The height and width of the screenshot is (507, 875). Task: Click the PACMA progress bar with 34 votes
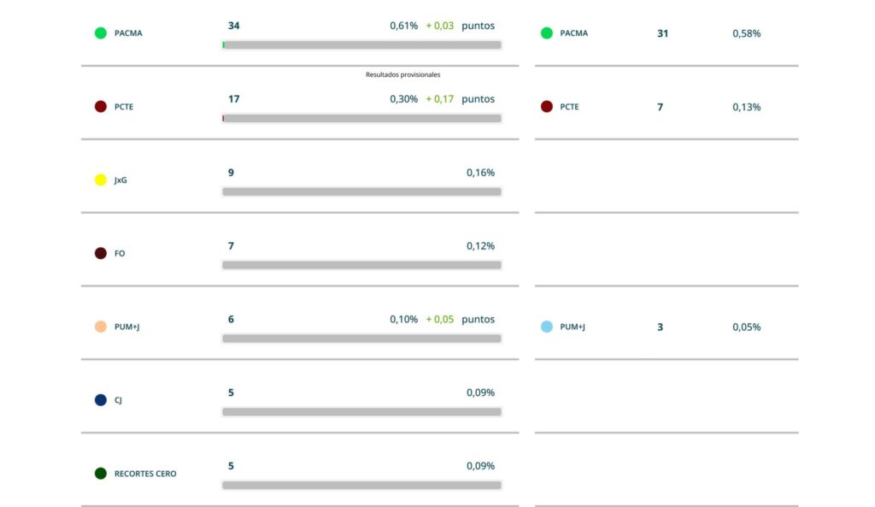(361, 44)
